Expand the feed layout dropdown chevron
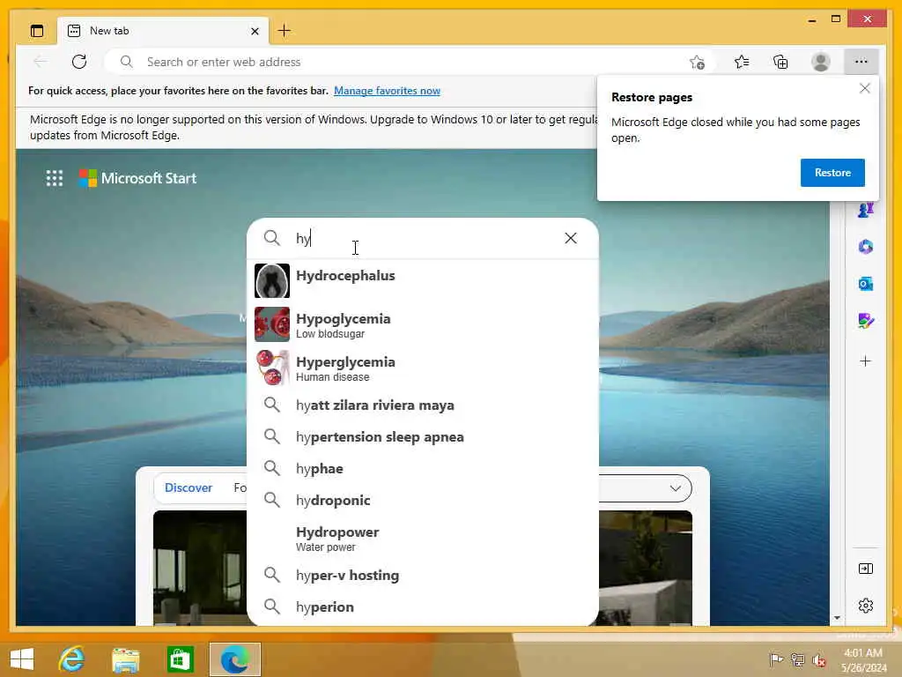The width and height of the screenshot is (902, 677). click(x=676, y=488)
